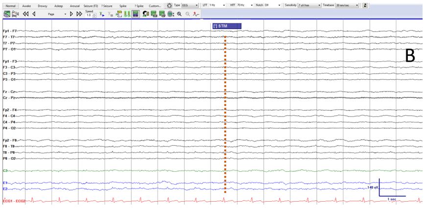Toggle the highlighted trace display icon
The width and height of the screenshot is (426, 209).
136,14
